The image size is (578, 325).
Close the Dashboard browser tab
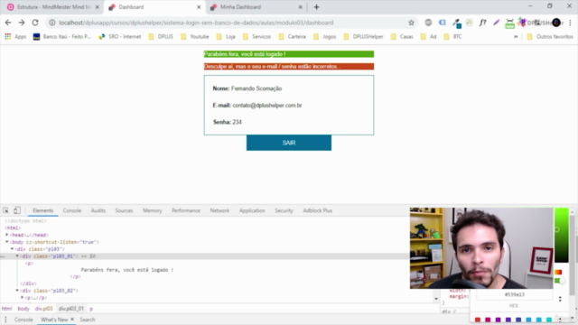pos(199,7)
